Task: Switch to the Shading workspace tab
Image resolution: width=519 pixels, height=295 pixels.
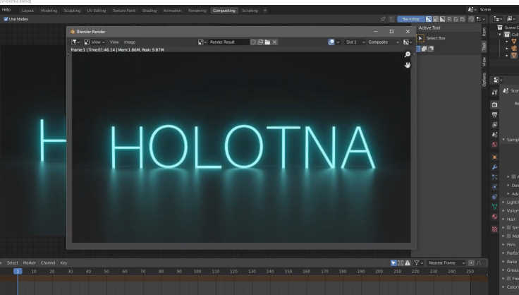Action: click(149, 11)
